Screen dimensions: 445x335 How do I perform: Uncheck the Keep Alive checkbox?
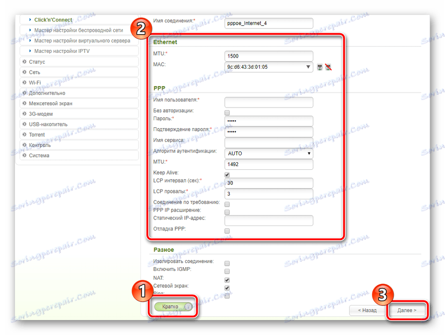pos(227,175)
